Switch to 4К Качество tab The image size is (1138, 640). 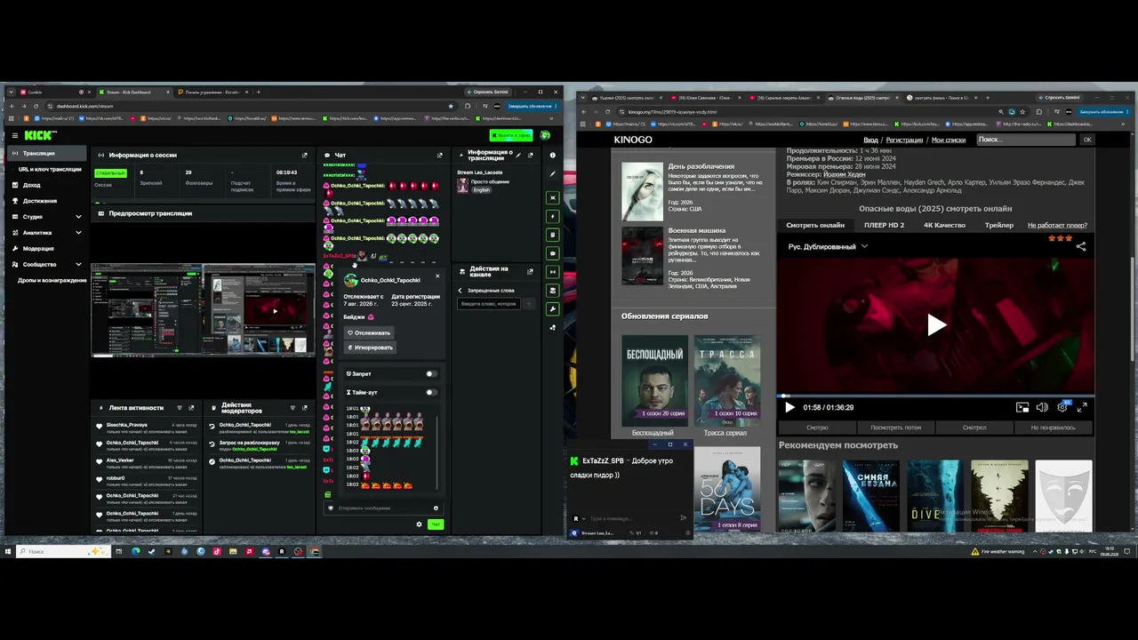pos(944,225)
